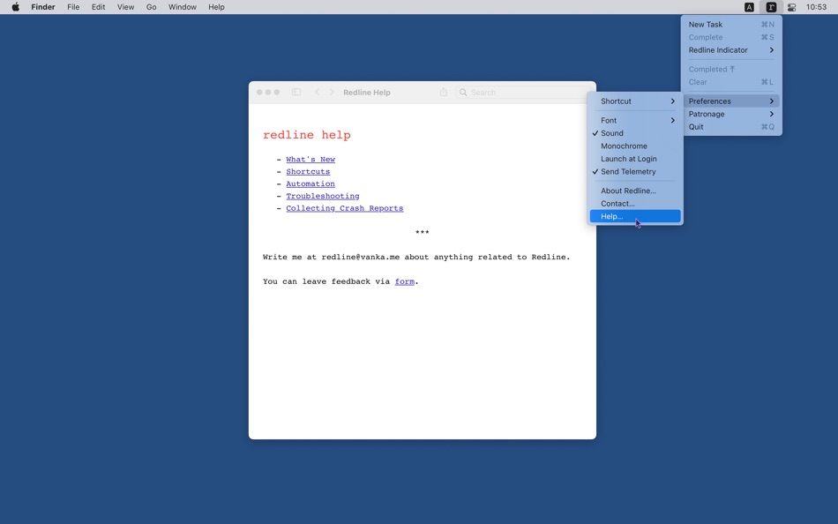Click the menu bar clock 10:53
The width and height of the screenshot is (838, 524).
(x=816, y=7)
